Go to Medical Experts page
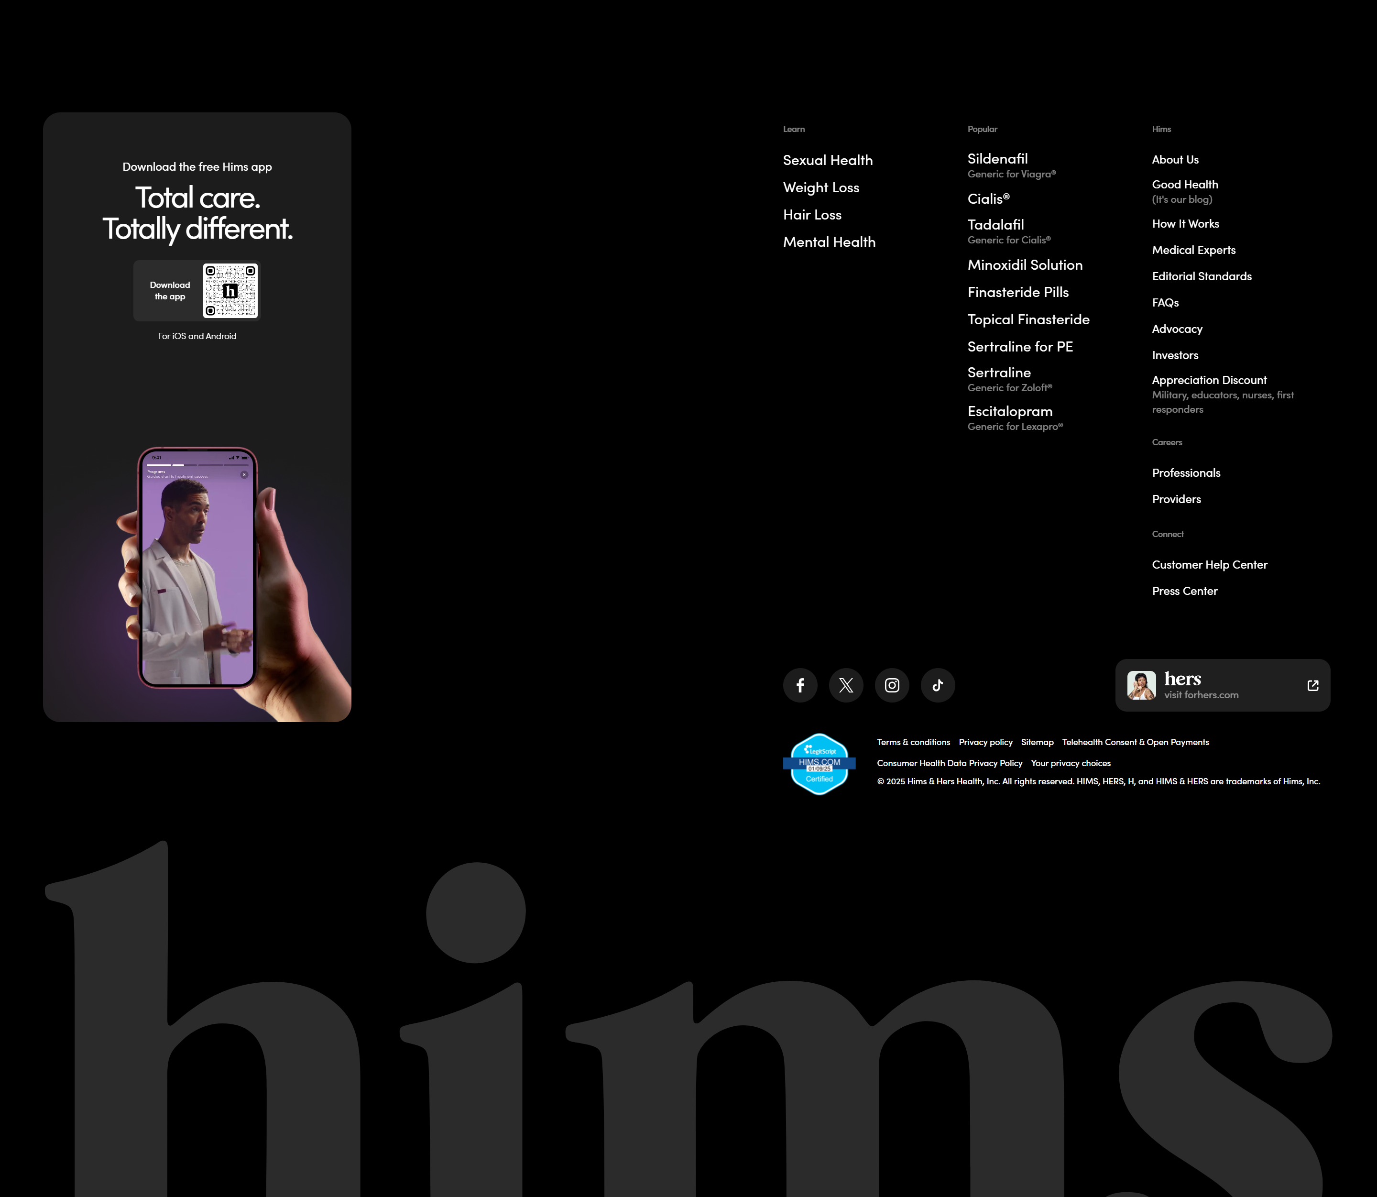Viewport: 1377px width, 1197px height. coord(1194,250)
